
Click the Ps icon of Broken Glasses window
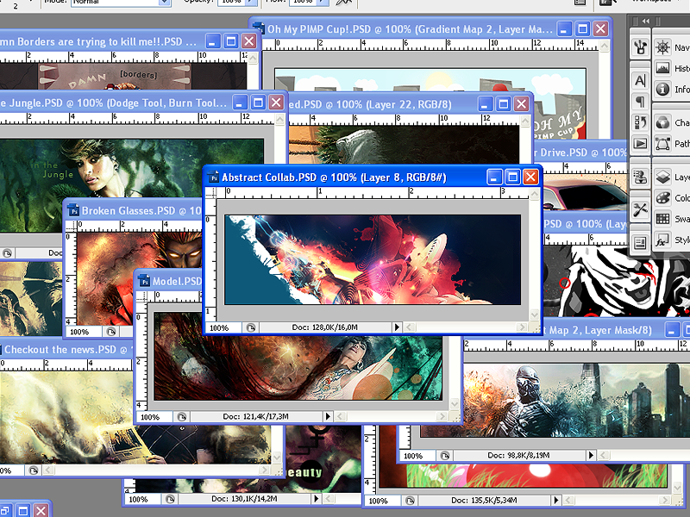coord(73,210)
